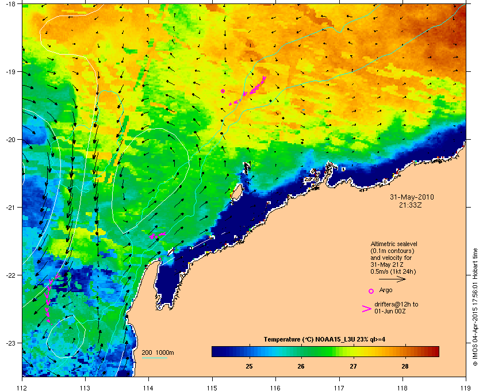
Task: Click the '31-May 21 Z' legend line
Action: [x=387, y=264]
